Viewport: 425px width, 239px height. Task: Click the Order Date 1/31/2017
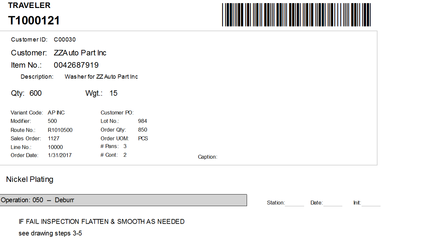click(x=60, y=155)
